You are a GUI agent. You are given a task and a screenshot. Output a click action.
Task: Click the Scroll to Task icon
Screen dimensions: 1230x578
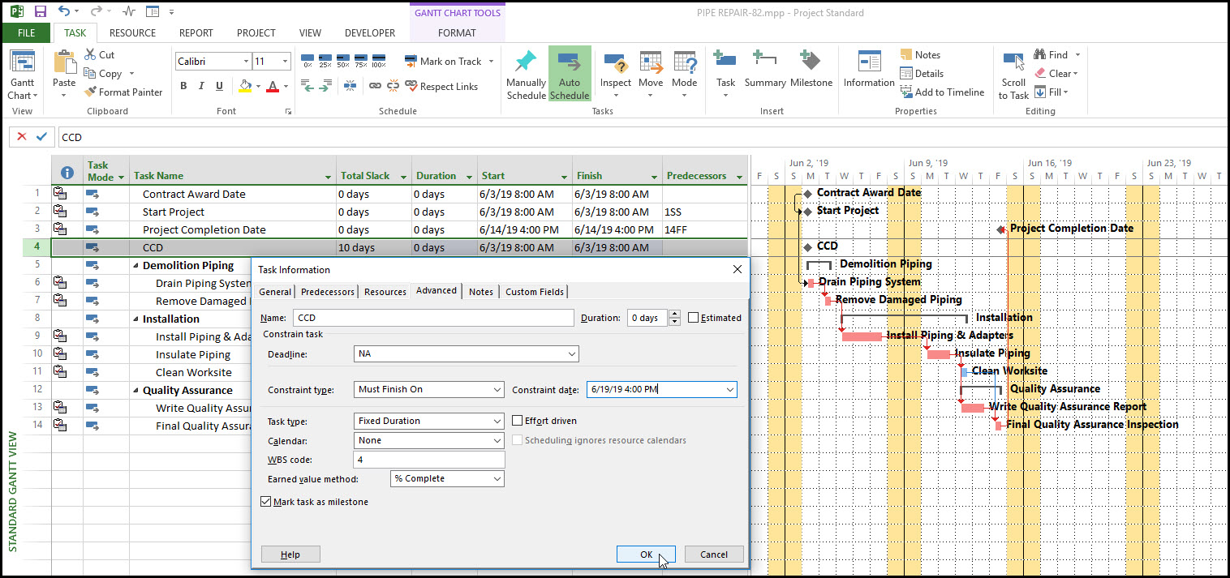[x=1013, y=63]
